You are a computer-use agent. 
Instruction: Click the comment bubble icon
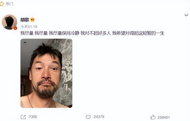click(x=88, y=117)
